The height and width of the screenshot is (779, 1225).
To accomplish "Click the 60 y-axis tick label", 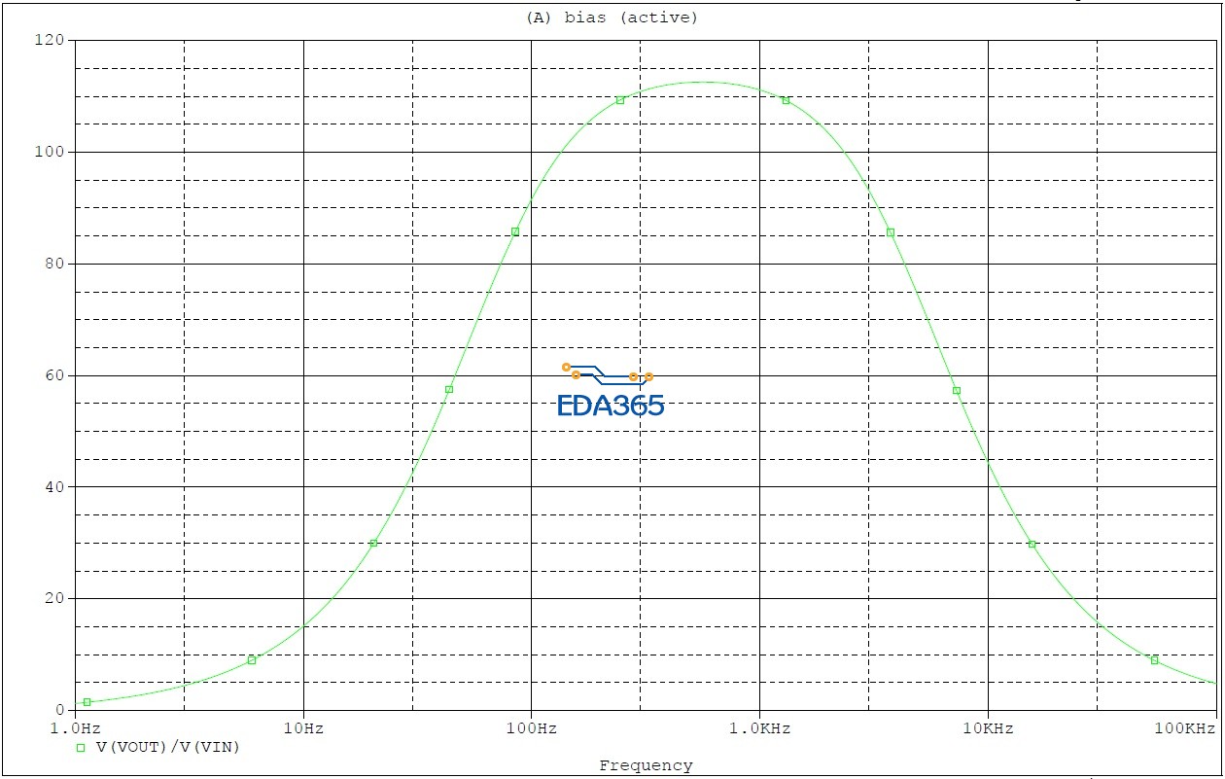I will [55, 375].
